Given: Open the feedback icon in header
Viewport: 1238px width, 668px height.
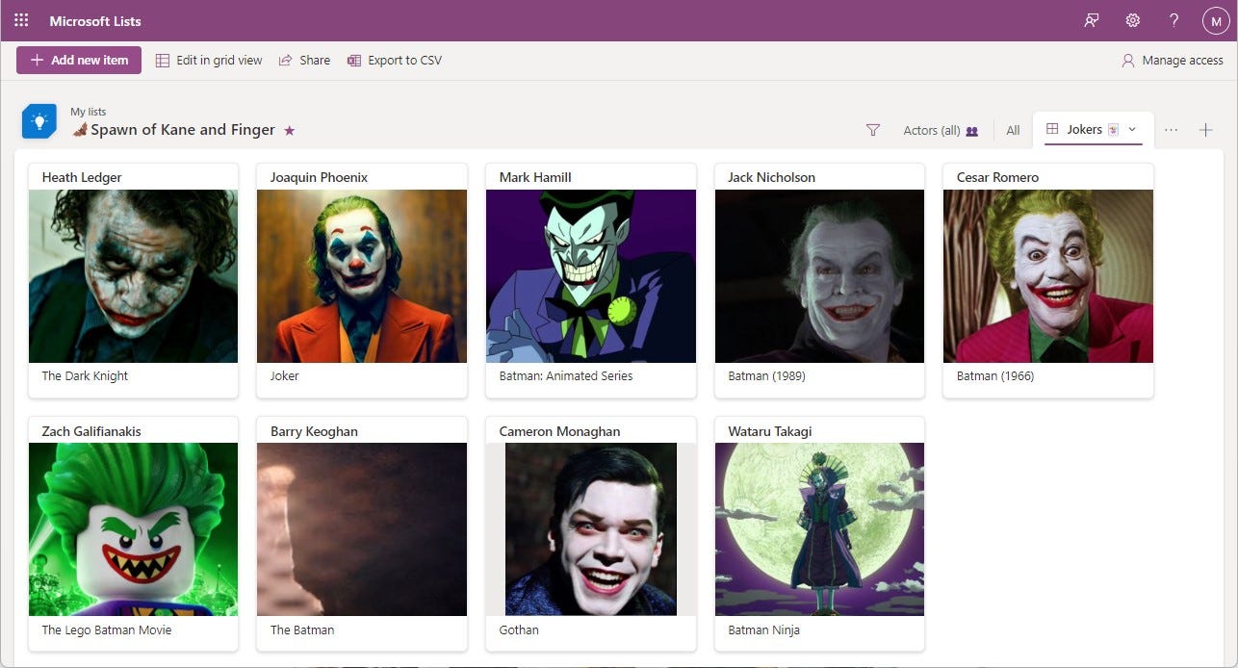Looking at the screenshot, I should (x=1092, y=20).
